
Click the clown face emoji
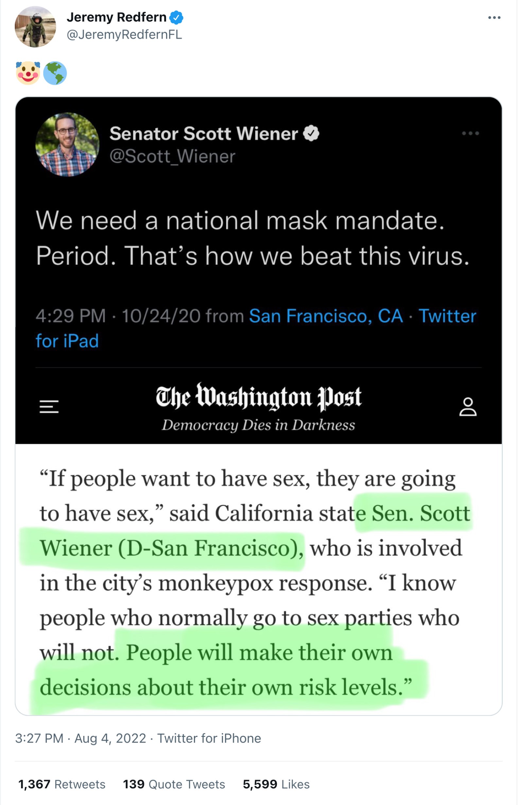point(28,73)
